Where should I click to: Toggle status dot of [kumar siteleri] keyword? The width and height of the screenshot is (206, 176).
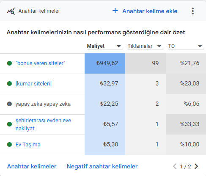9,84
